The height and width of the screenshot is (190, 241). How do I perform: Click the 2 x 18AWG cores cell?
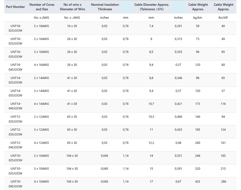(41, 26)
